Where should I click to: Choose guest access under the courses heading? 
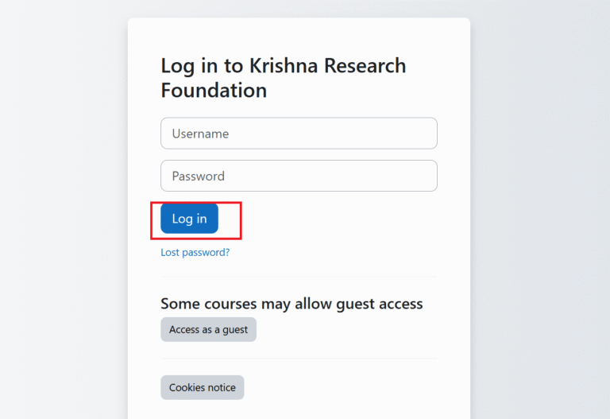pos(208,329)
